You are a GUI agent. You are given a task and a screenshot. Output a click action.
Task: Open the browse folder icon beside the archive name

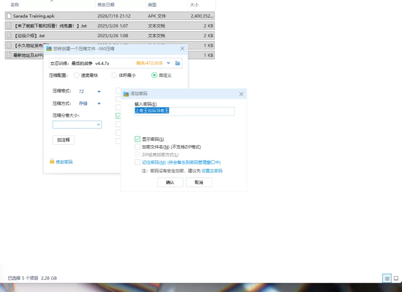point(177,63)
